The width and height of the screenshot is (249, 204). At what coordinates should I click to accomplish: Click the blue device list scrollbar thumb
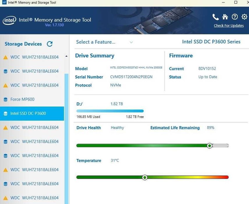pos(66,139)
